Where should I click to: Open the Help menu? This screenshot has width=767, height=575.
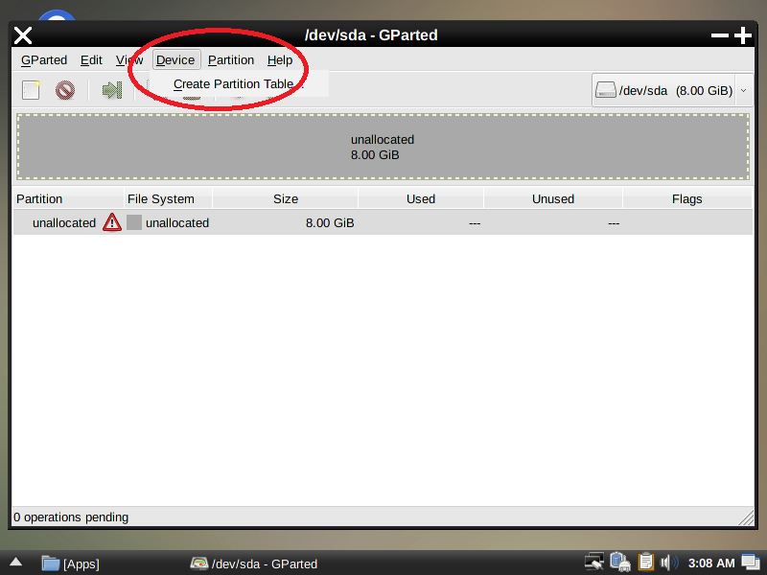(280, 60)
